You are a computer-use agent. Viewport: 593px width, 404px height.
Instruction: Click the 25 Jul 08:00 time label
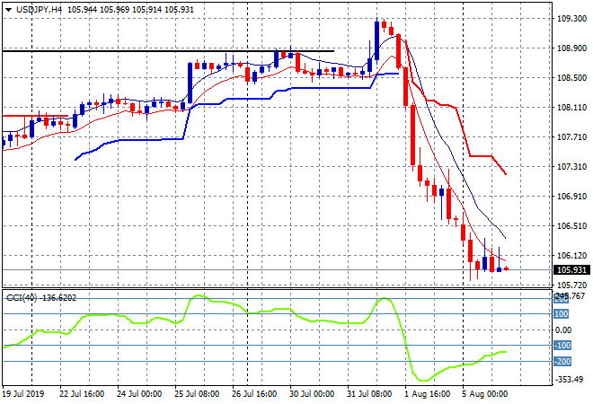coord(197,394)
